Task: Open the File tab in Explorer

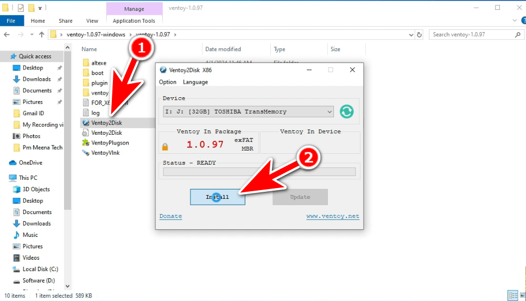Action: tap(11, 21)
